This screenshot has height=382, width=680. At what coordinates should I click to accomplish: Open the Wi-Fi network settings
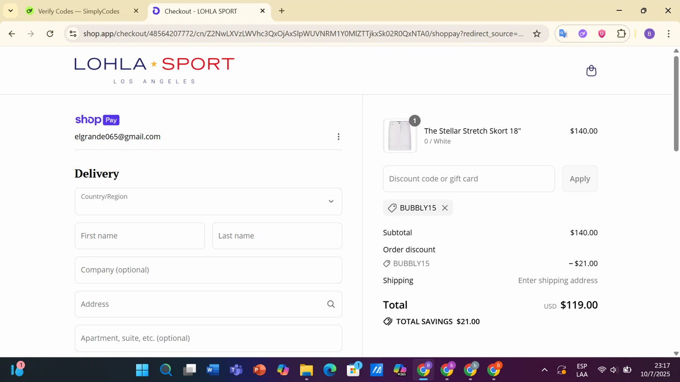[602, 370]
